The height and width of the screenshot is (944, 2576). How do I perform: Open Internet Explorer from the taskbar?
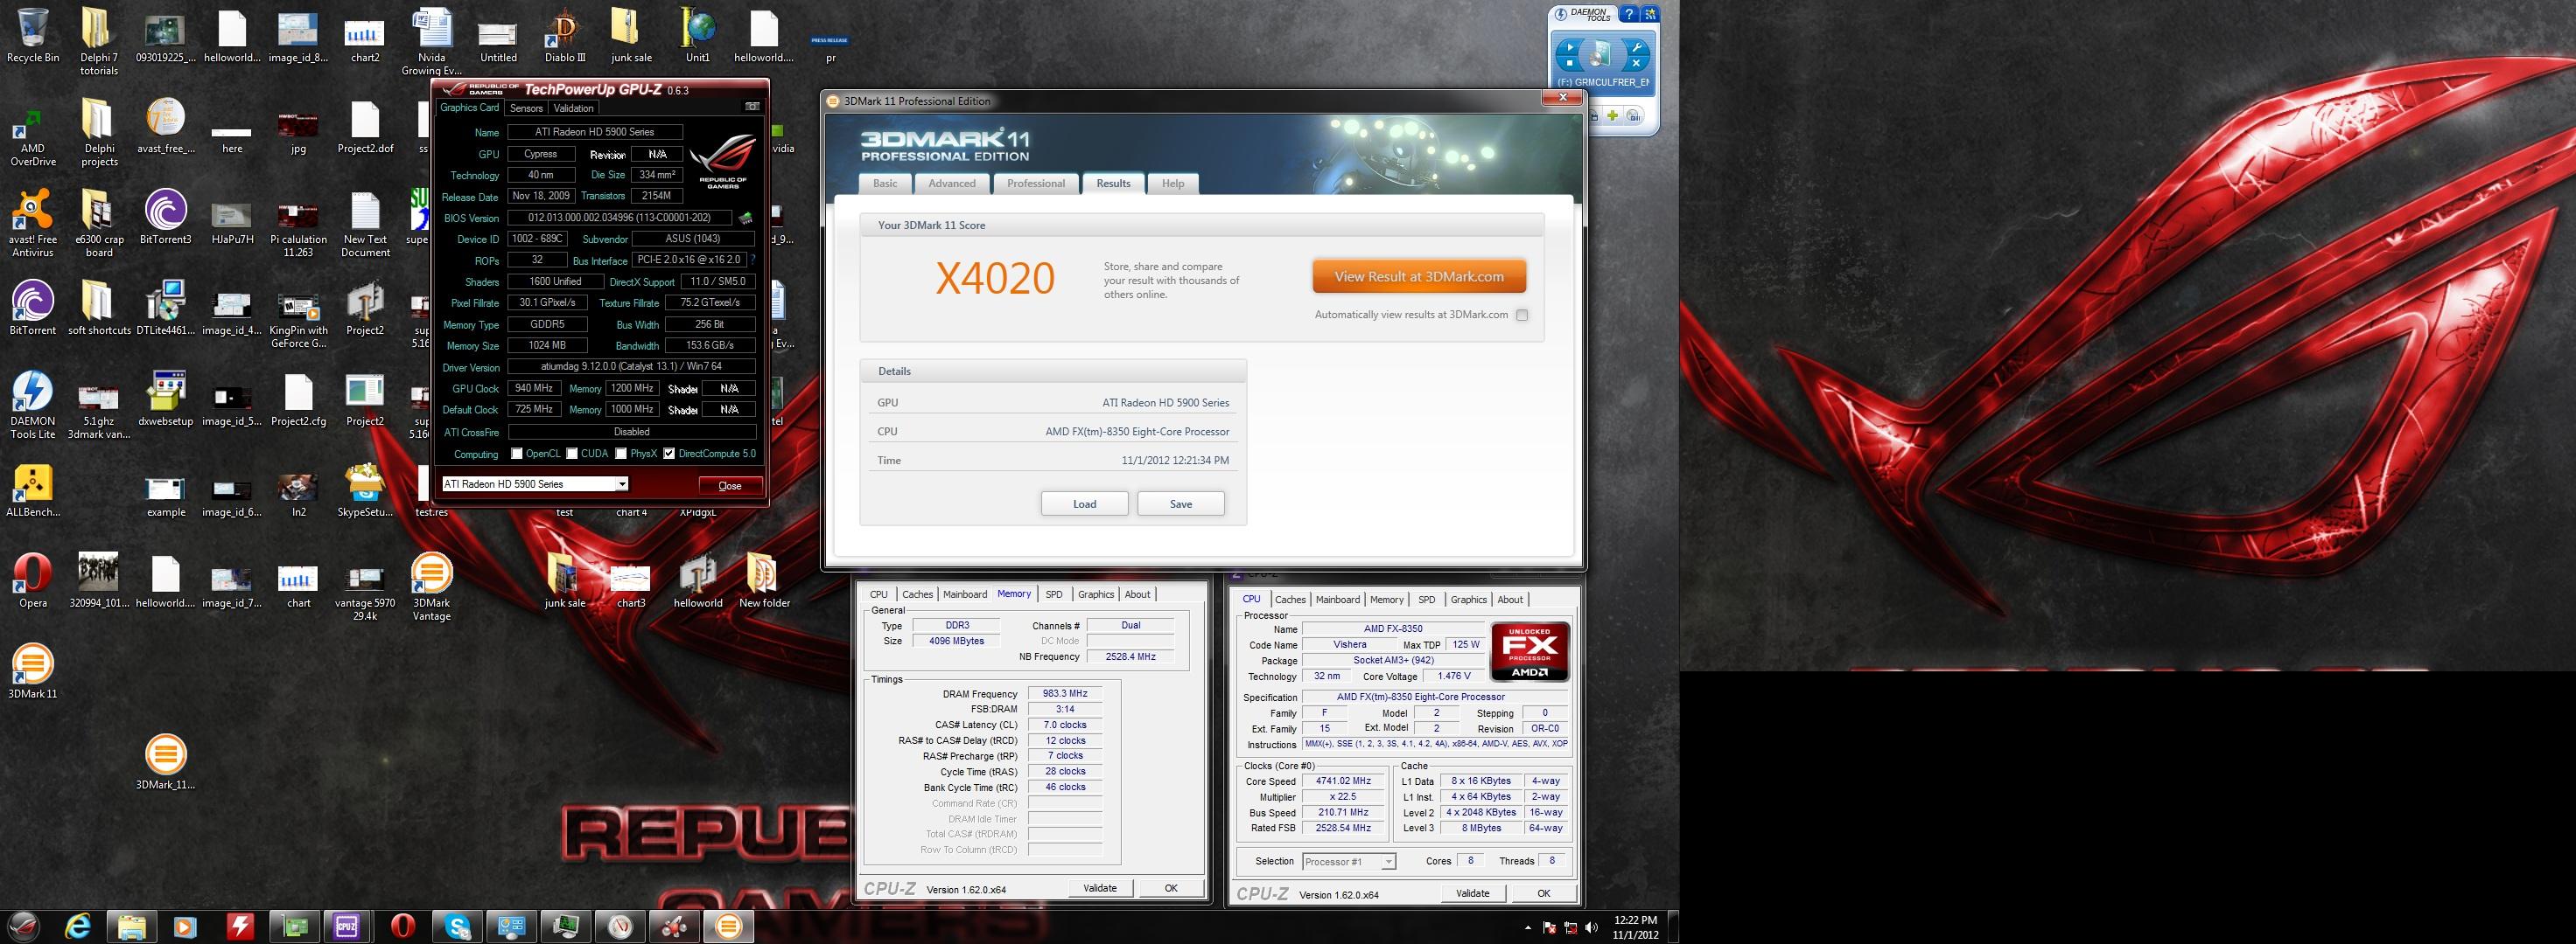[x=78, y=926]
